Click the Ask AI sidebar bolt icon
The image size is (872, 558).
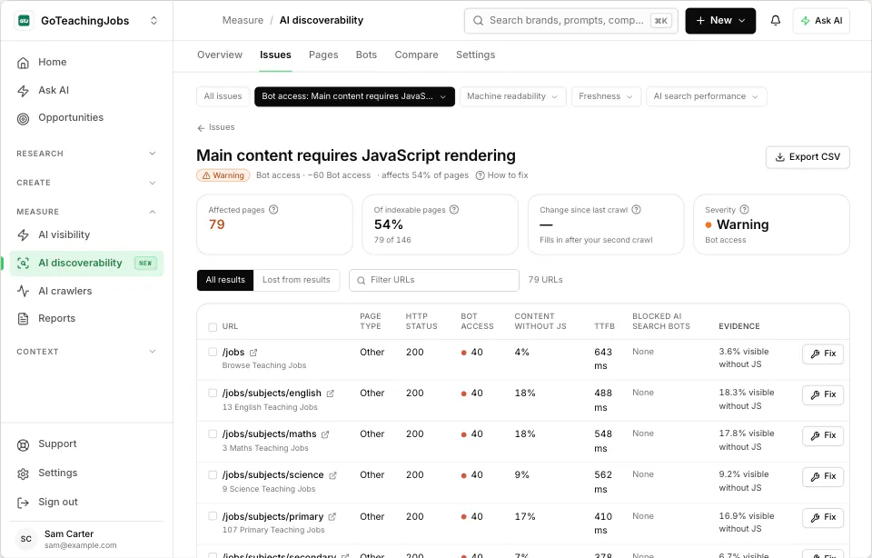pos(23,91)
